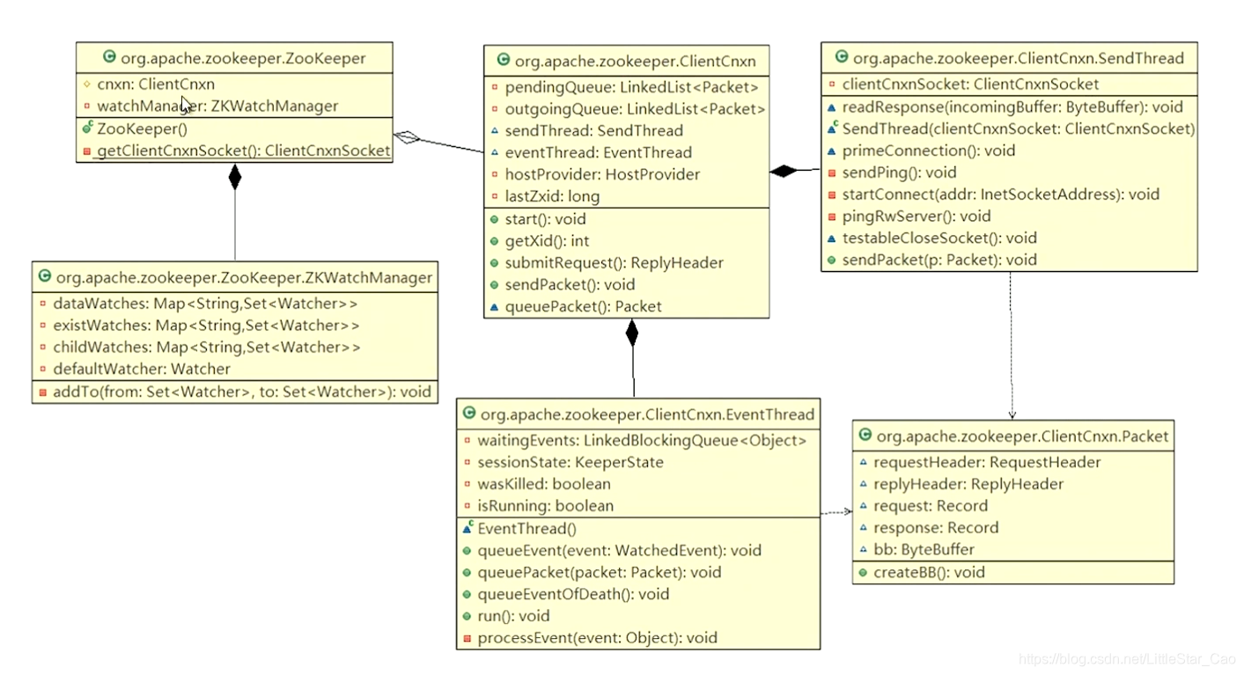The height and width of the screenshot is (675, 1244).
Task: Select the dataWatches: Map<String,Set<Watcher>> field
Action: 205,304
